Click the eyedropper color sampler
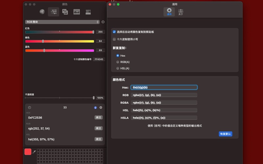Screen dimensions: 263x164 tap(34, 152)
